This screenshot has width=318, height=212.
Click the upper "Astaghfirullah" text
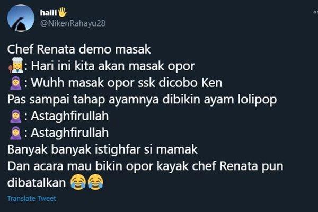point(70,116)
